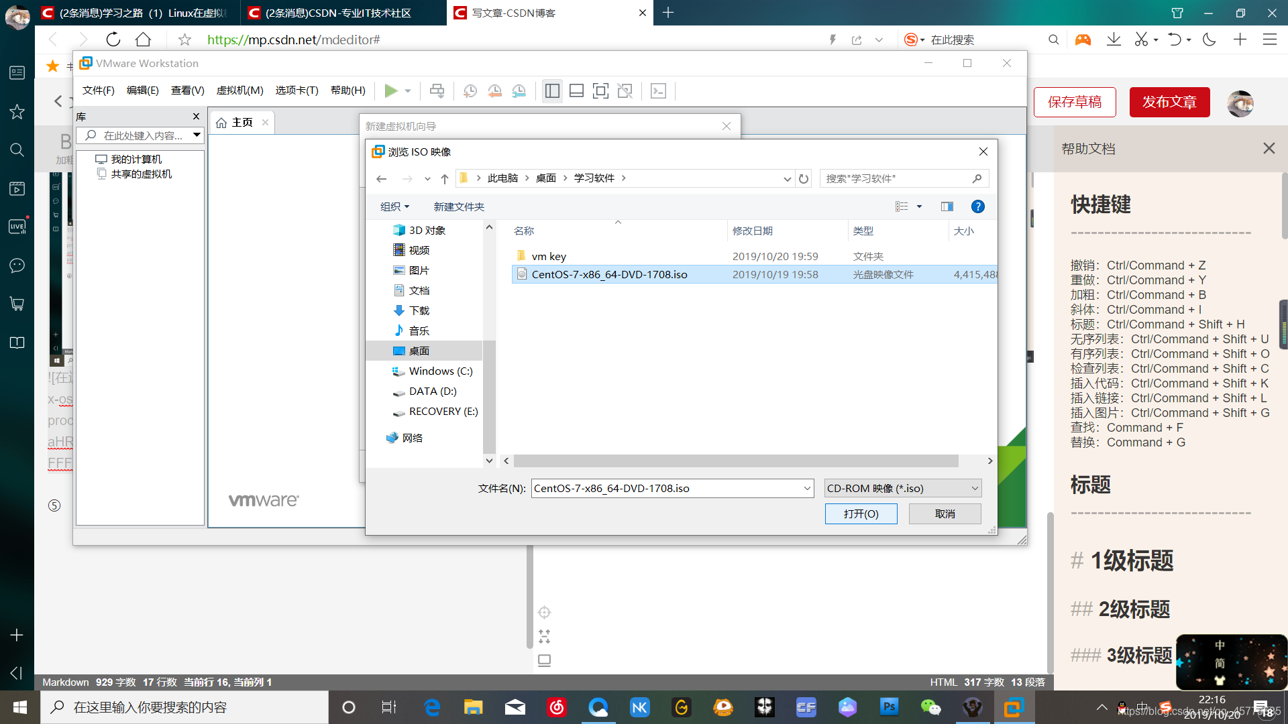This screenshot has width=1288, height=724.
Task: Open the CD-ROM 映像 (*.iso) file type dropdown
Action: coord(903,489)
